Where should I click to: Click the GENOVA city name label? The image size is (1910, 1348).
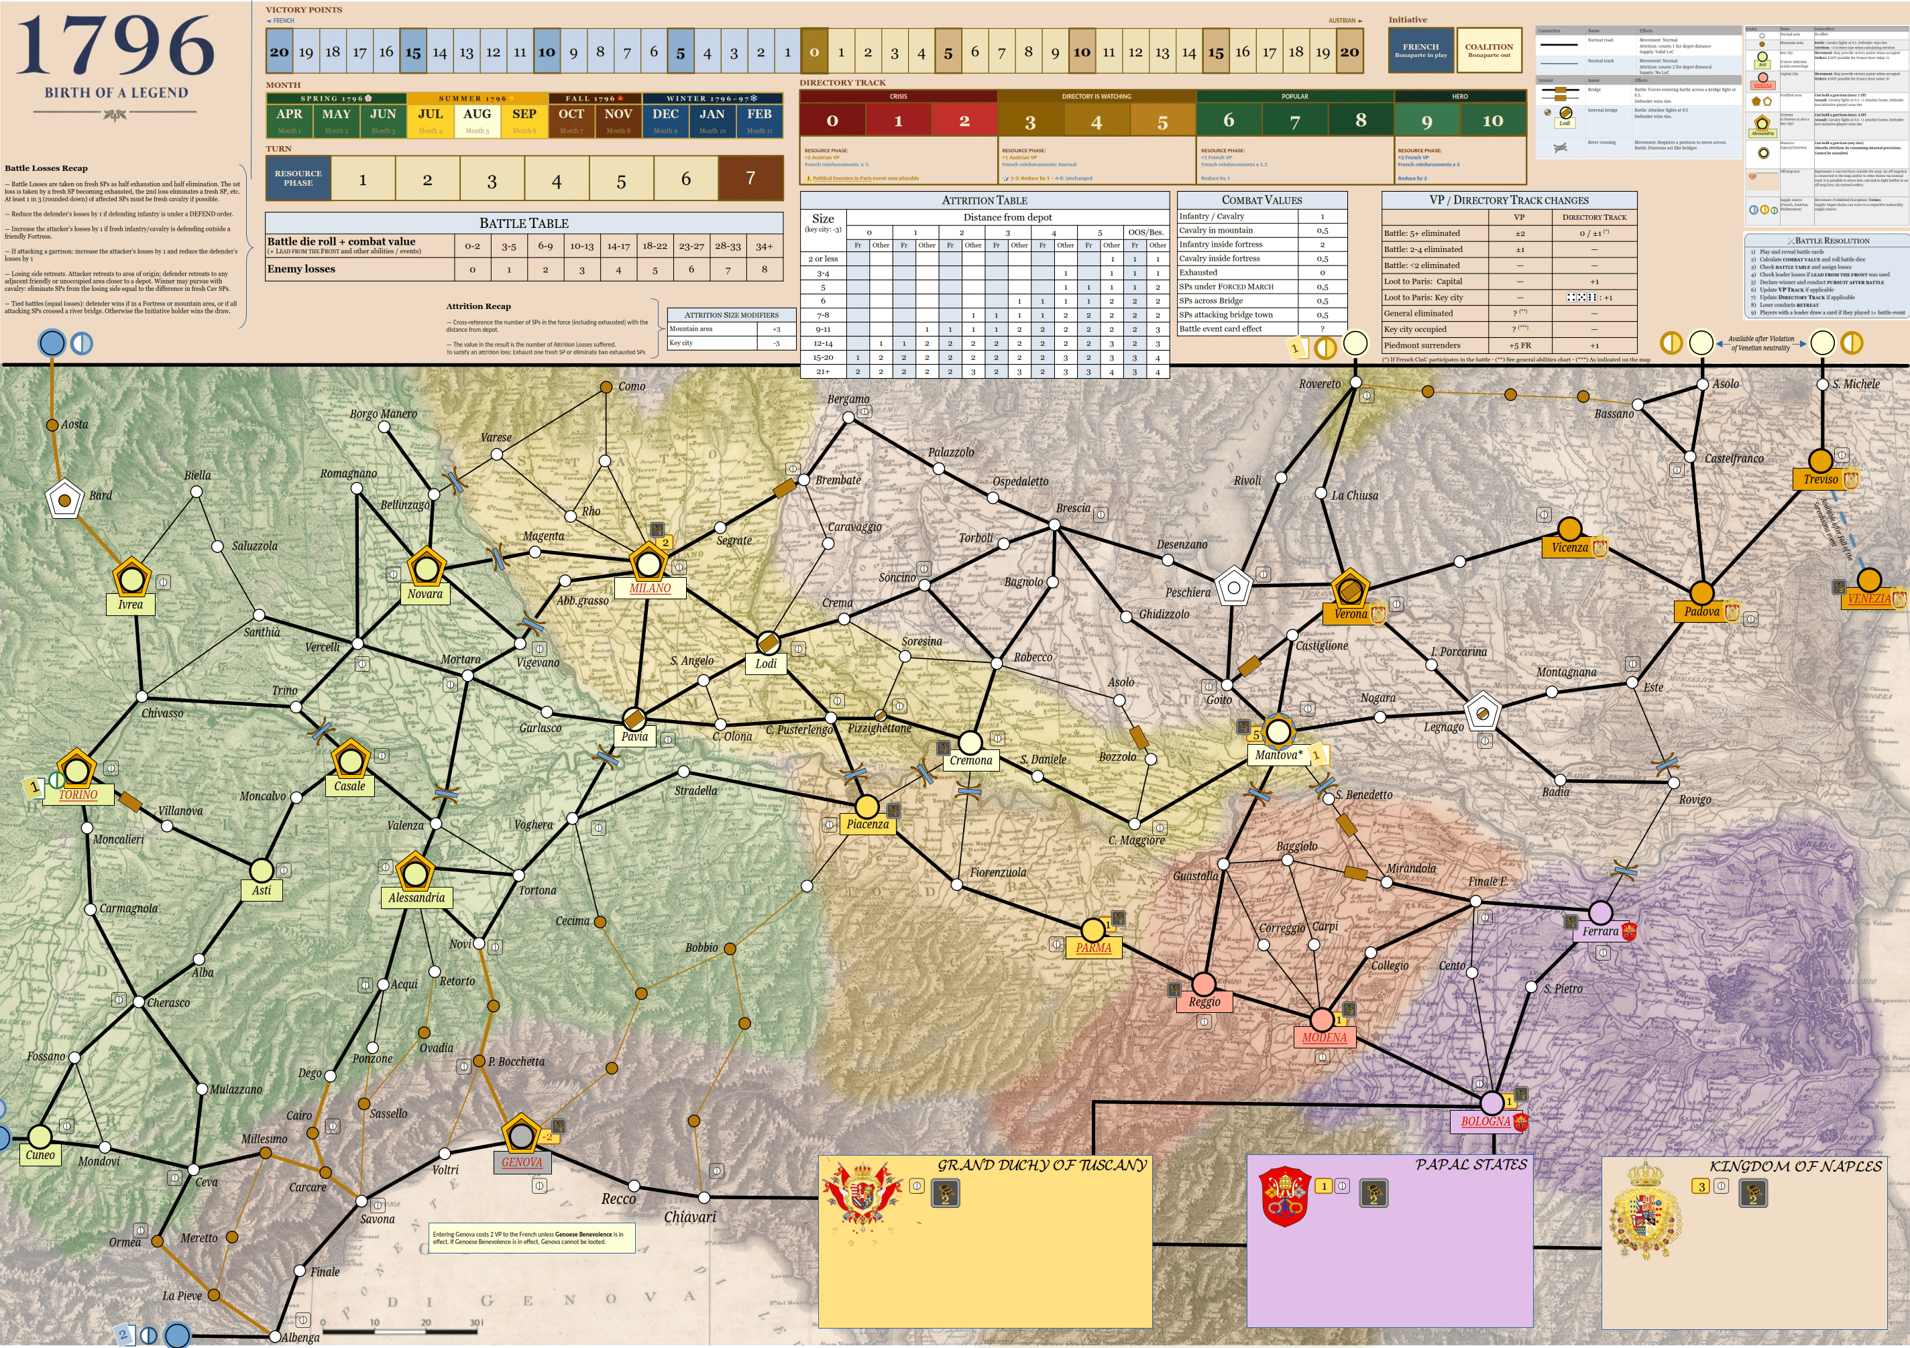pyautogui.click(x=522, y=1162)
